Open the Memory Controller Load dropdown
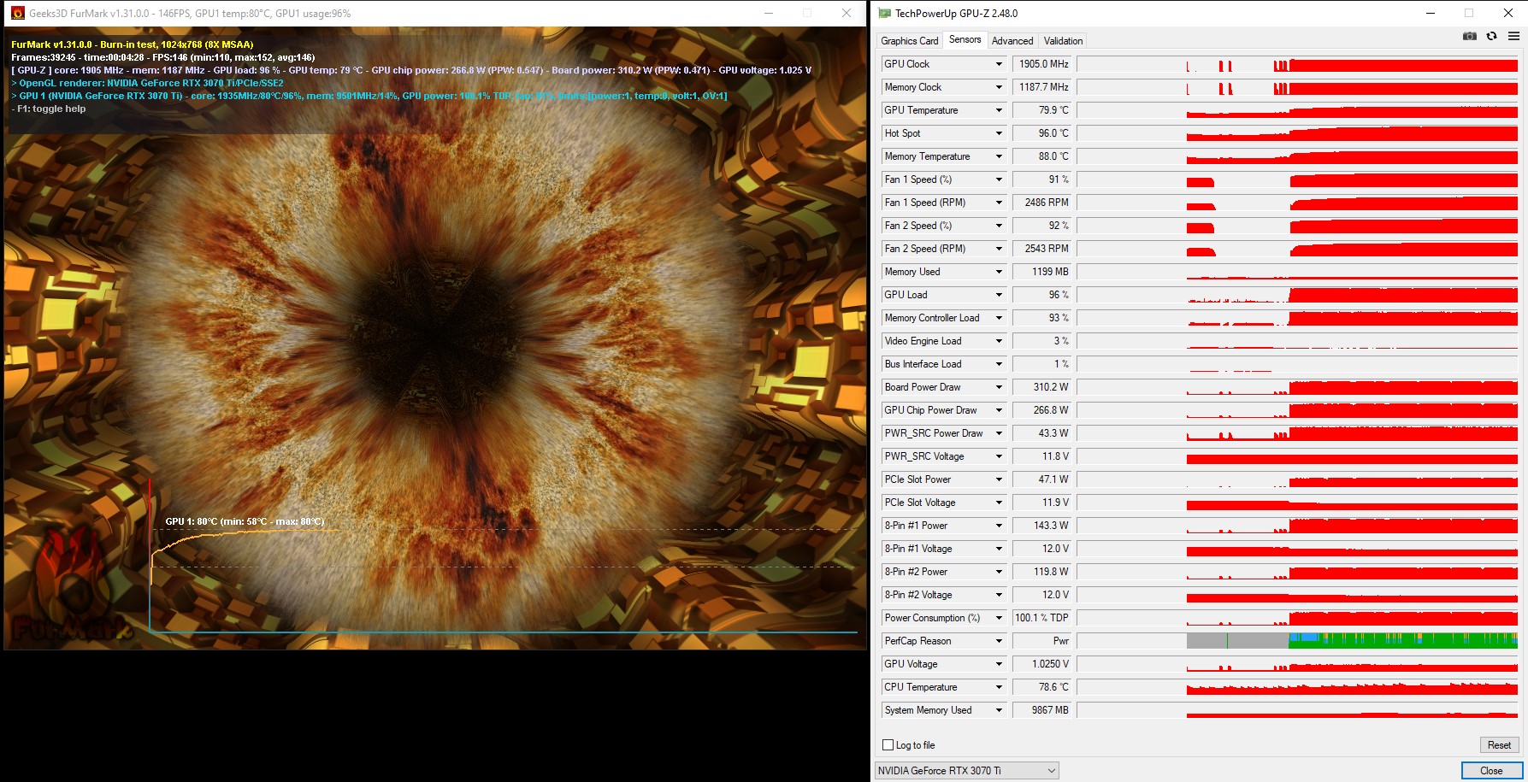 [x=999, y=318]
